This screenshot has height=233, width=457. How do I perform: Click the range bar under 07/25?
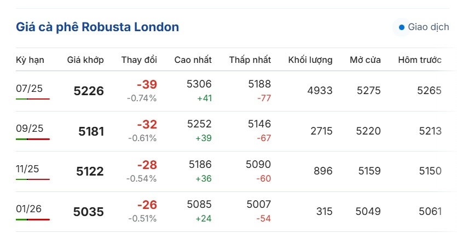point(33,99)
